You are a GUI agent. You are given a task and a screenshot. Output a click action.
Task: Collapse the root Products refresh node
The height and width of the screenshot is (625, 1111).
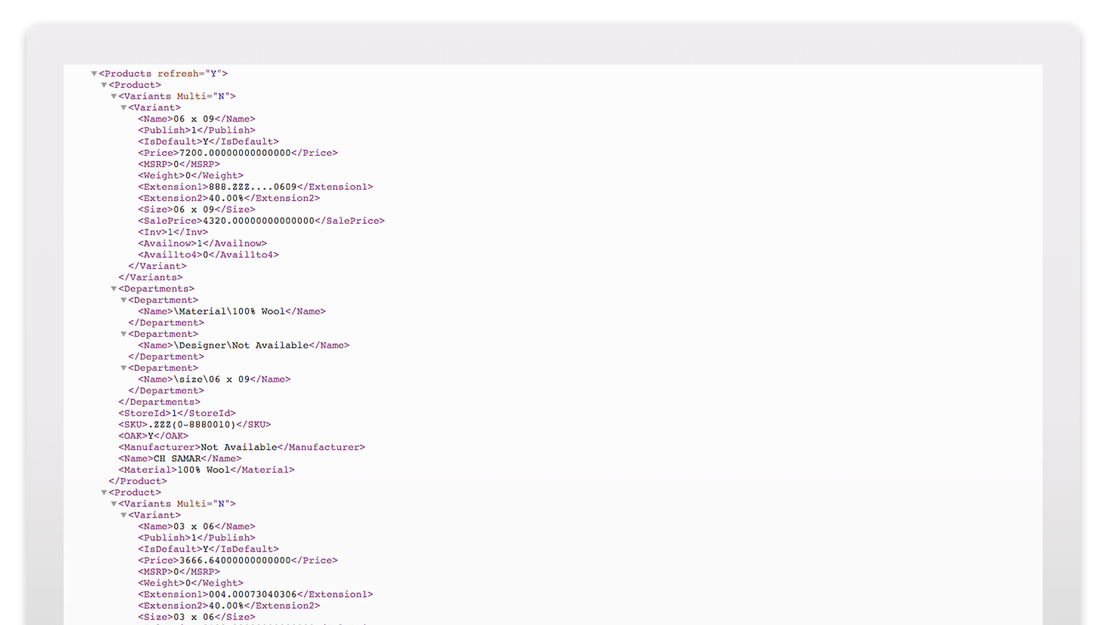[x=94, y=74]
